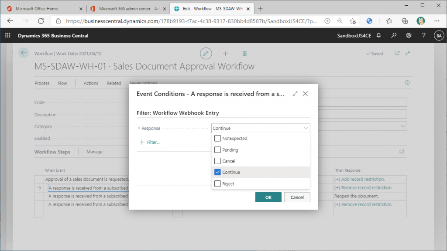View site information lock icon
447x251 pixels.
[58, 21]
